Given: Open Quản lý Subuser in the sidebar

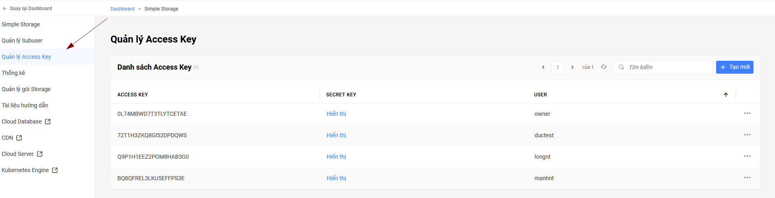Looking at the screenshot, I should [x=22, y=40].
